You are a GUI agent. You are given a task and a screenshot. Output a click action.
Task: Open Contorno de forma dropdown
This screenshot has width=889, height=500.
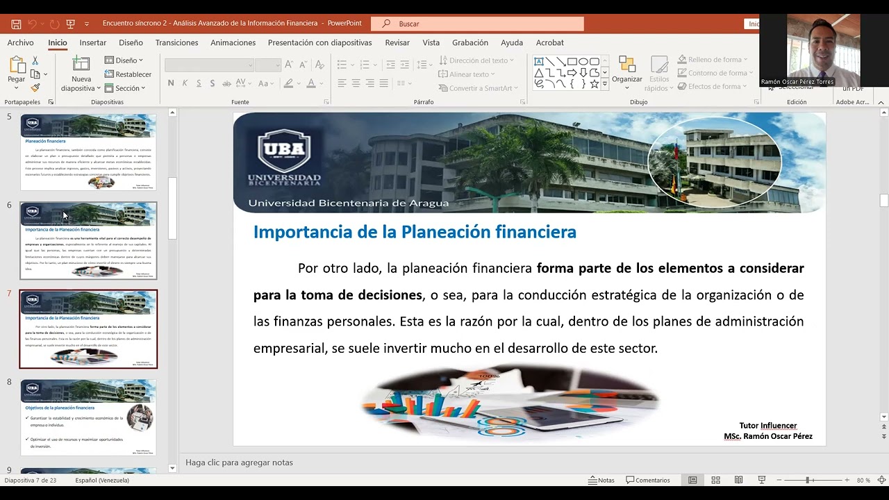(x=715, y=73)
